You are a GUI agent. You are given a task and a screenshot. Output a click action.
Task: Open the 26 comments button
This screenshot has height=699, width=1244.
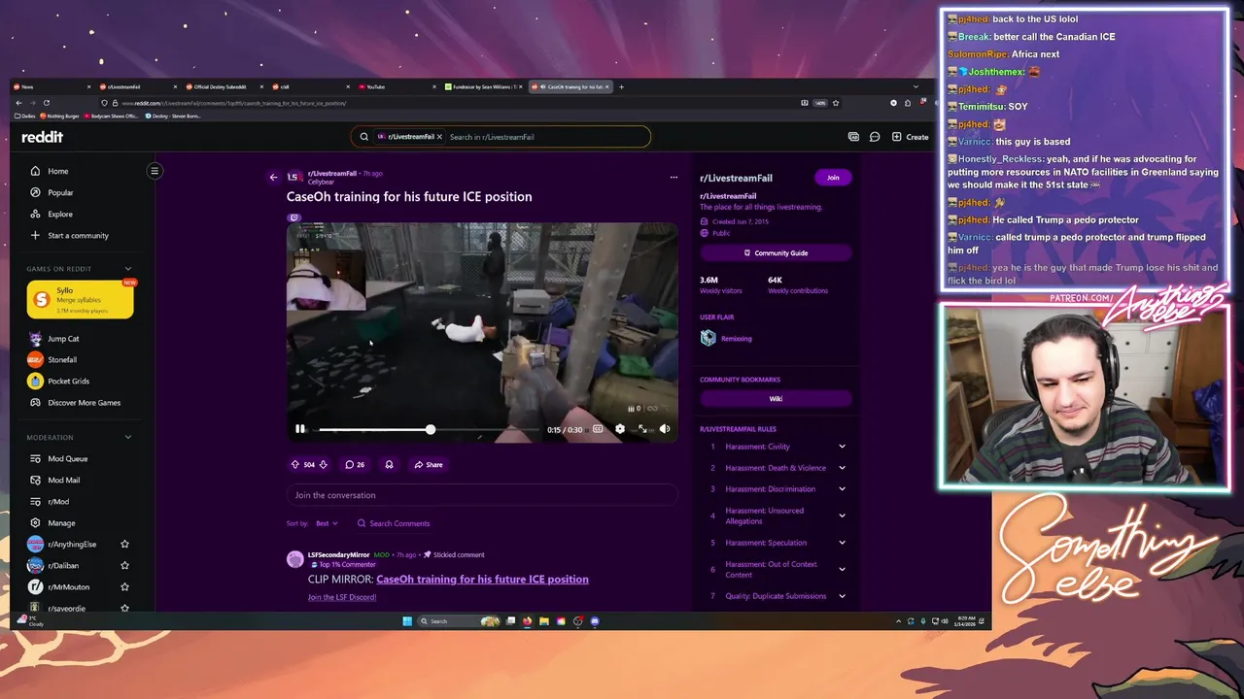[355, 464]
